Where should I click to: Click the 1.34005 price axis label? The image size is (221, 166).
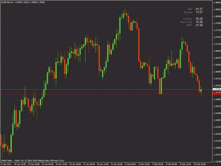tap(217, 120)
